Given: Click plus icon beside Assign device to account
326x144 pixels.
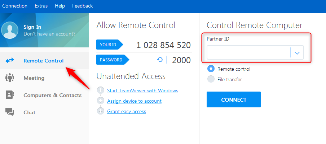Looking at the screenshot, I should click(101, 101).
